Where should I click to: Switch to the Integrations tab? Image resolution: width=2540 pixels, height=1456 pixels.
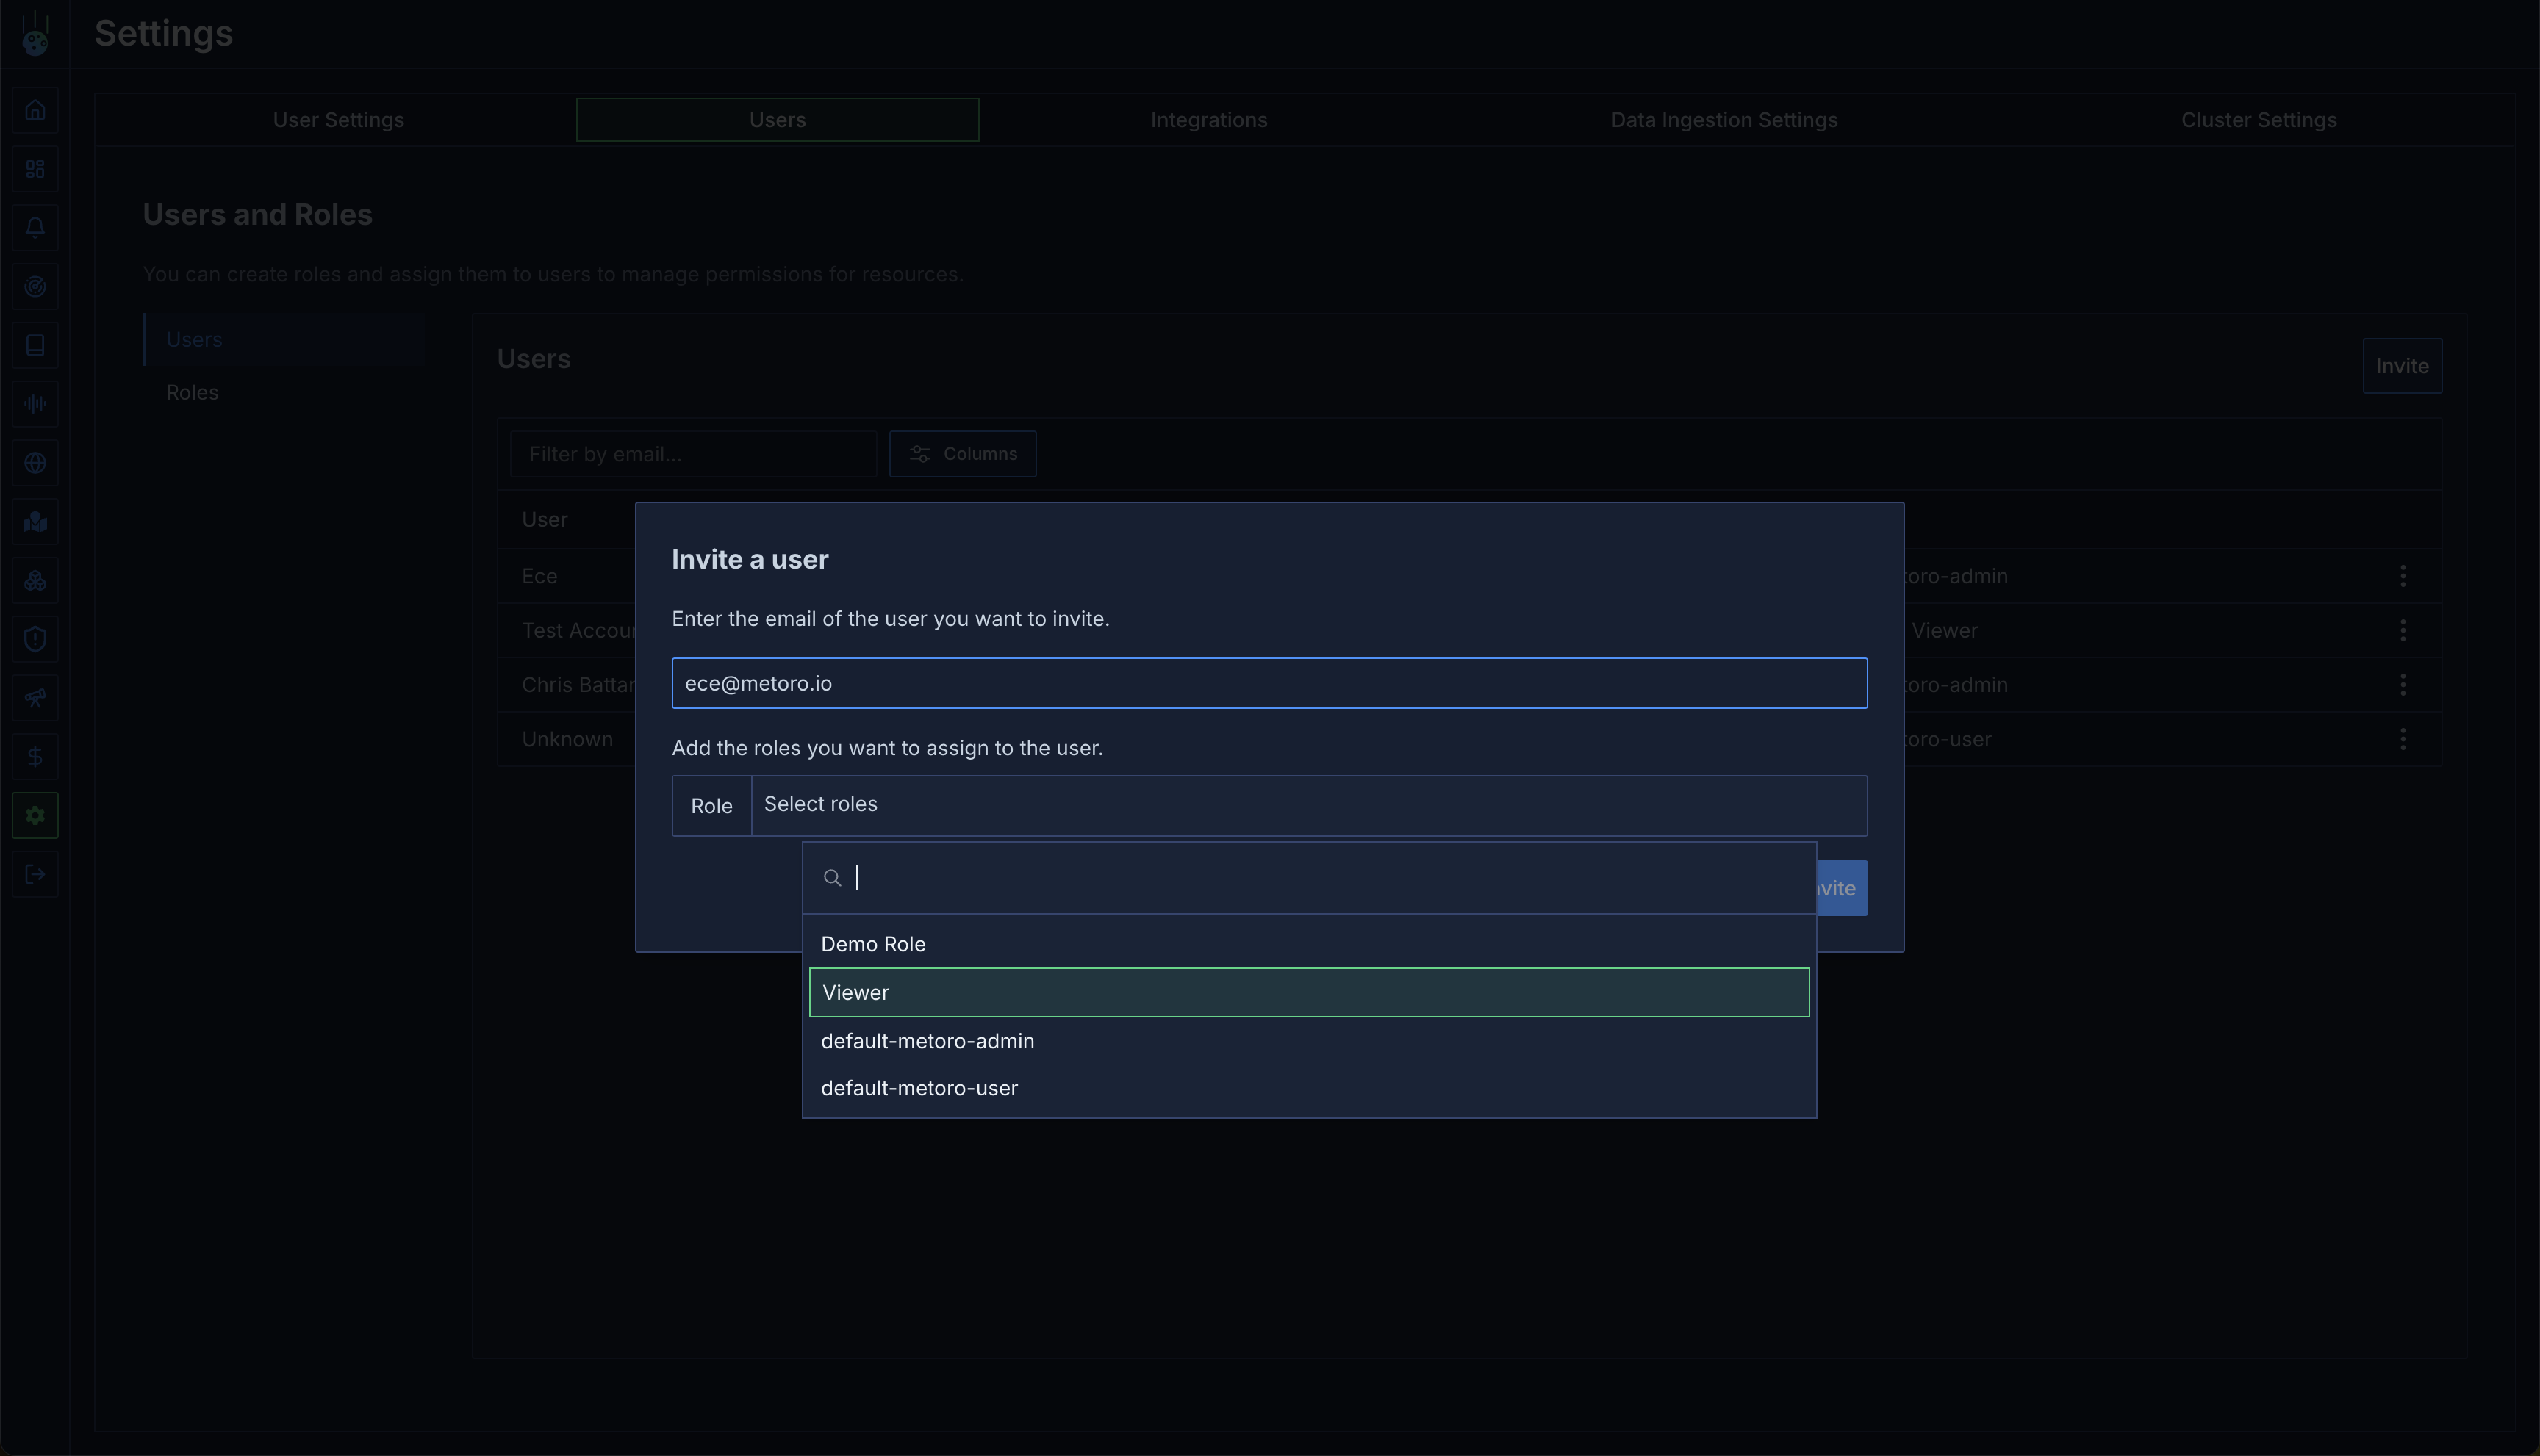[1208, 120]
